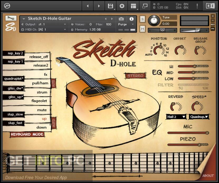Image resolution: width=219 pixels, height=183 pixels.
Task: Select the flageolet articulation
Action: click(39, 101)
